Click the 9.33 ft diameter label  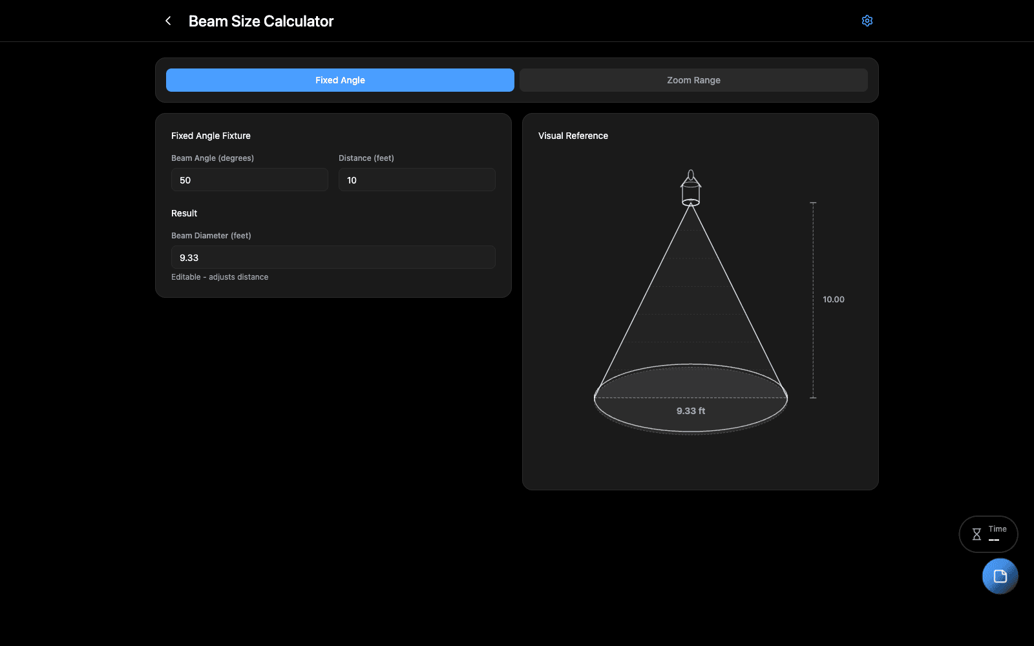pyautogui.click(x=691, y=411)
